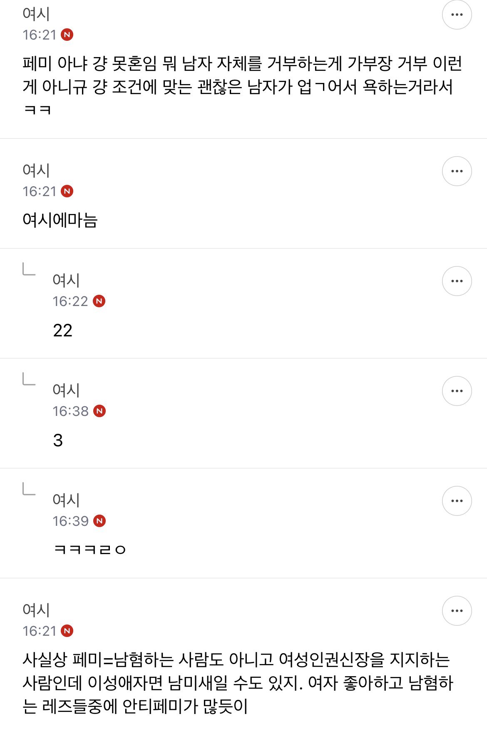Click the N badge beside 16:39
Viewport: 487px width, 734px height.
click(99, 521)
